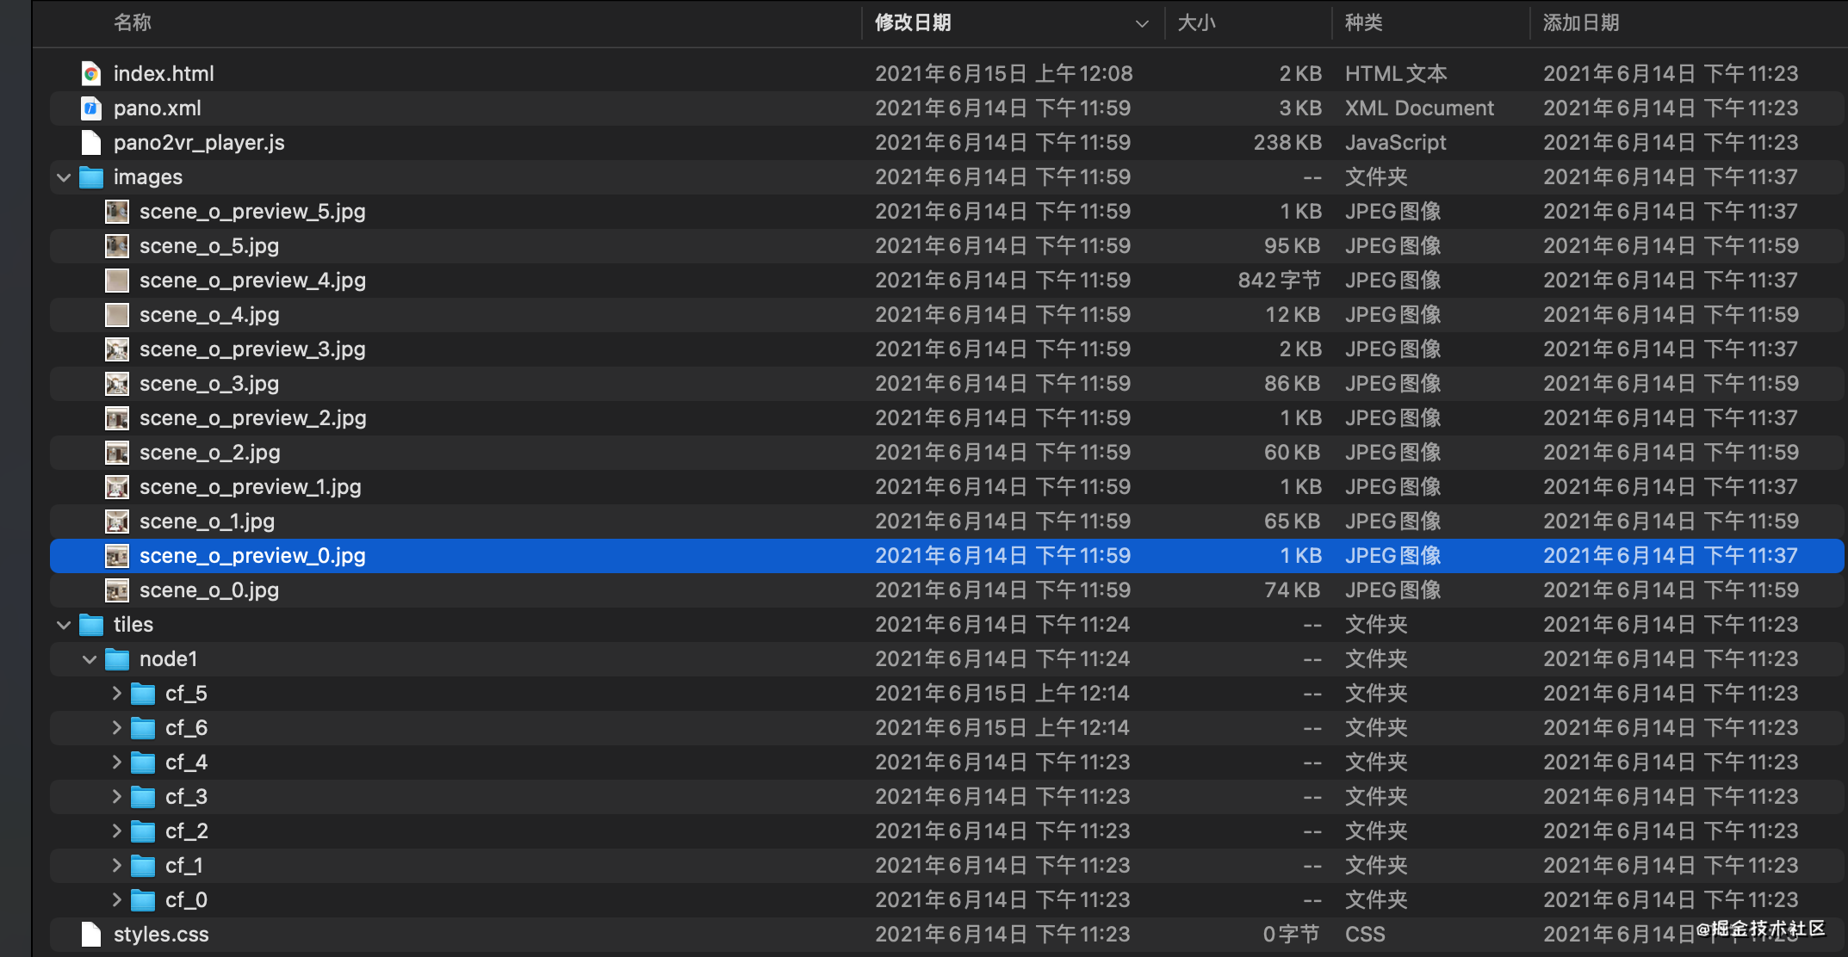Sort by the 修改日期 column header
The height and width of the screenshot is (957, 1848).
pos(913,23)
